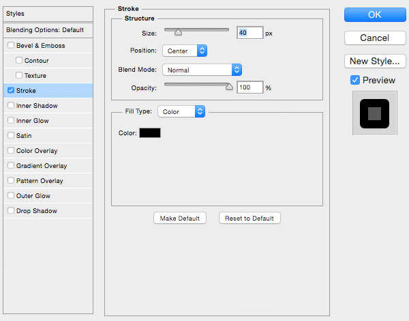Select the Bevel & Emboss label
Viewport: 409px width, 321px height.
pyautogui.click(x=40, y=46)
